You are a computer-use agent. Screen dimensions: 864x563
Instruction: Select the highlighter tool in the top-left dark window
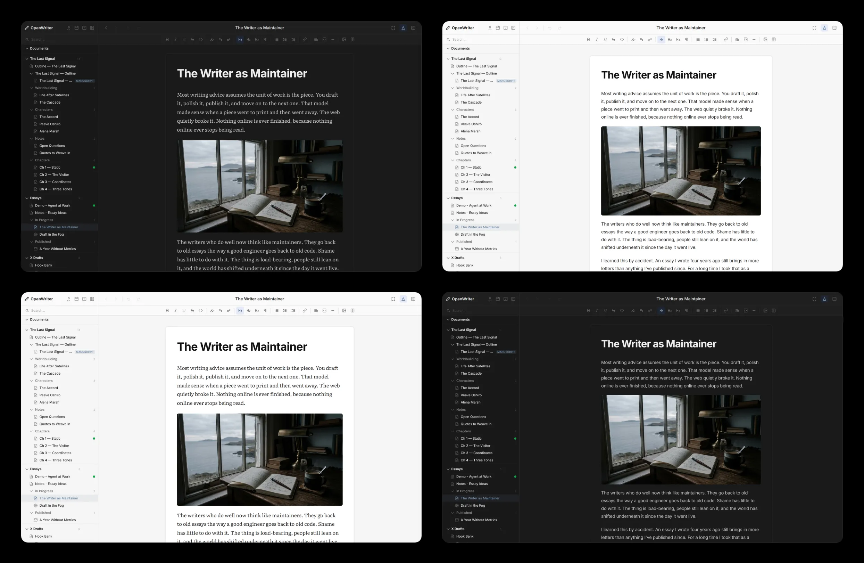click(x=212, y=40)
